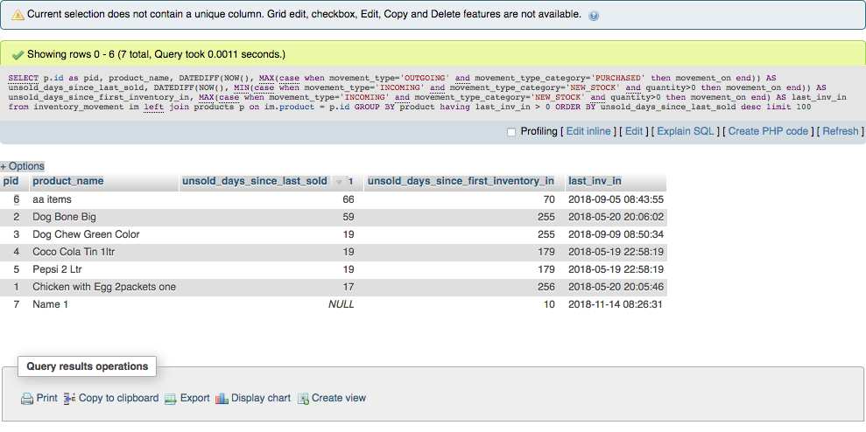Screen dimensions: 866x432
Task: Sort by the last_inv_in column header
Action: click(595, 181)
